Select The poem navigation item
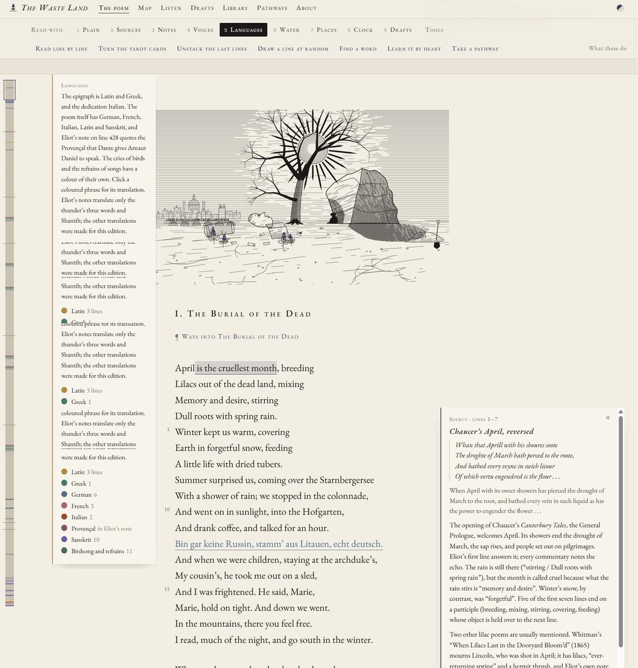The image size is (638, 668). pos(114,8)
